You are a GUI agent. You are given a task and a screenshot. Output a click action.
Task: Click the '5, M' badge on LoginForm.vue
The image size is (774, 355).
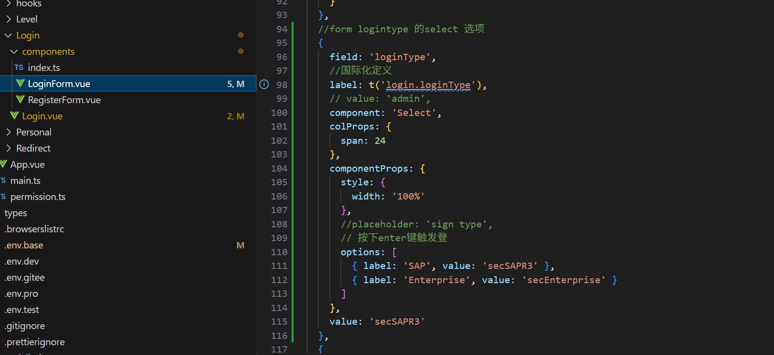236,84
